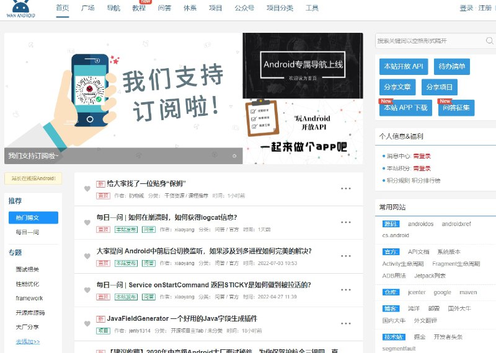Click the 登录 link
This screenshot has height=353, width=496.
[466, 8]
